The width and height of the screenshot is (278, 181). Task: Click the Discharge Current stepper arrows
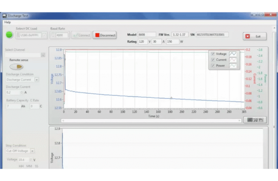pyautogui.click(x=21, y=92)
